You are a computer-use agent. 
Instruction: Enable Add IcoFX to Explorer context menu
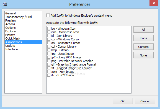48,15
